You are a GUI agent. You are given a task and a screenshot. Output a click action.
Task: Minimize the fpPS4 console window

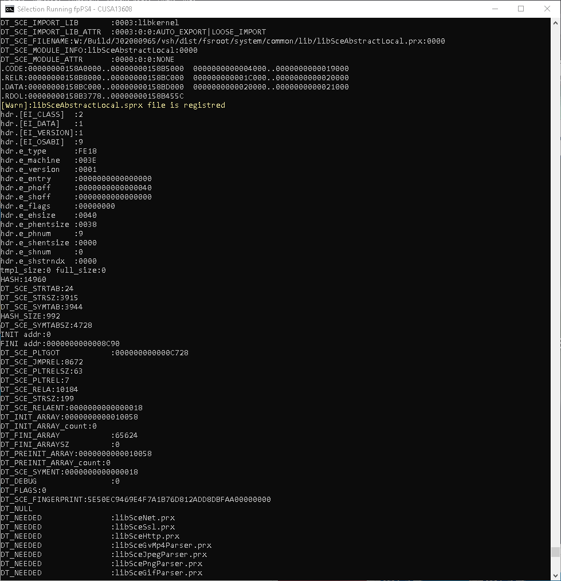click(x=495, y=9)
